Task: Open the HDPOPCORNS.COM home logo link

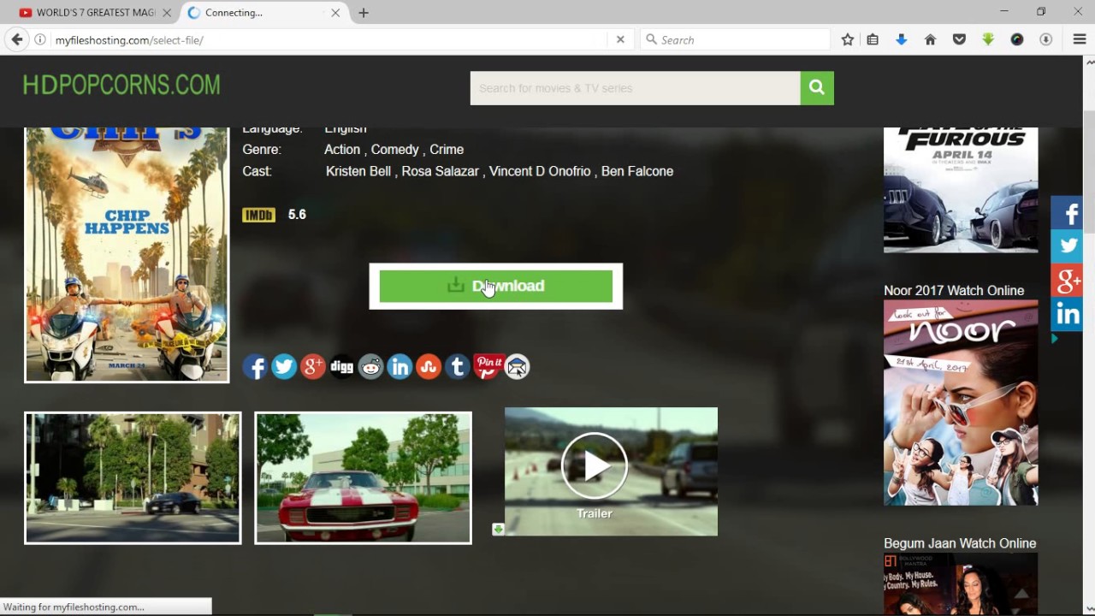Action: 121,85
